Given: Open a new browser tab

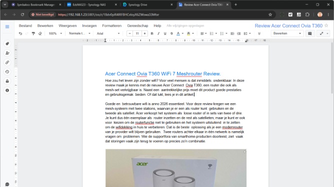Looking at the screenshot, I should coord(235,4).
